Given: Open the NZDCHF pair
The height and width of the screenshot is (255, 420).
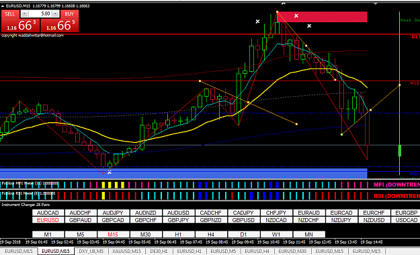Looking at the screenshot, I should click(x=309, y=220).
